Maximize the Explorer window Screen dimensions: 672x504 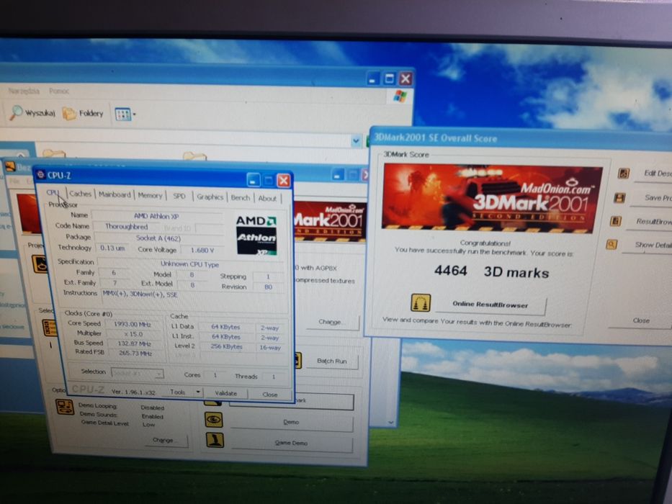click(389, 78)
